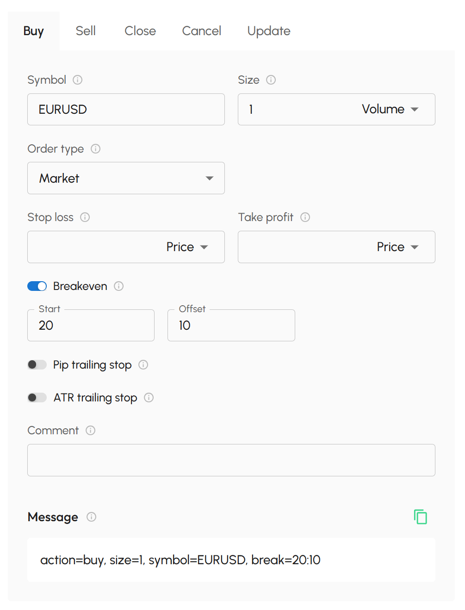The height and width of the screenshot is (610, 465).
Task: Open the Stop loss Price unit dropdown
Action: 187,247
